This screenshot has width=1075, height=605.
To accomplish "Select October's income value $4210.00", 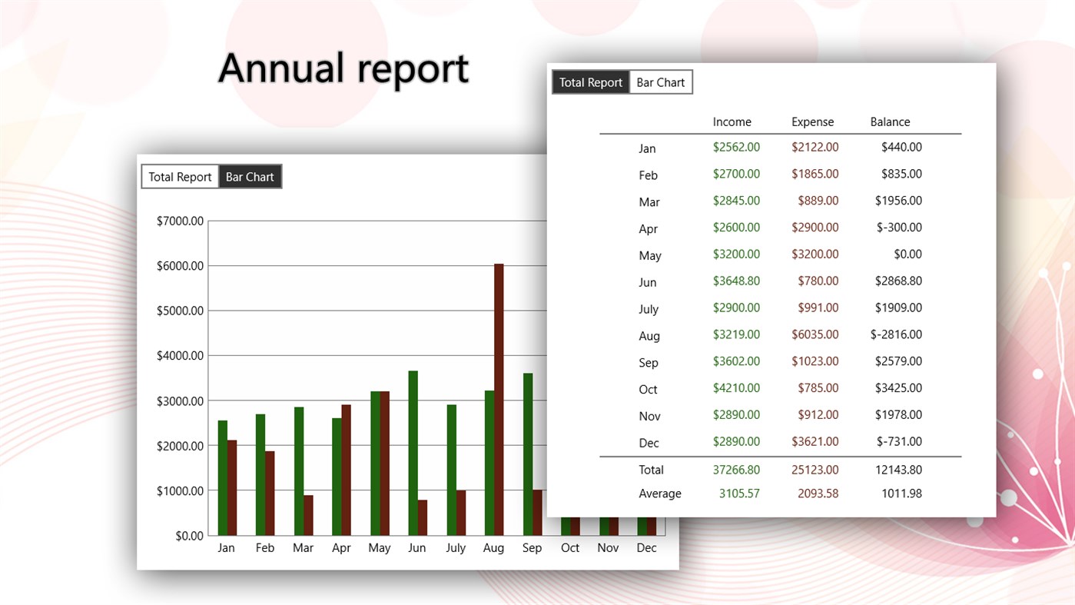I will tap(736, 388).
